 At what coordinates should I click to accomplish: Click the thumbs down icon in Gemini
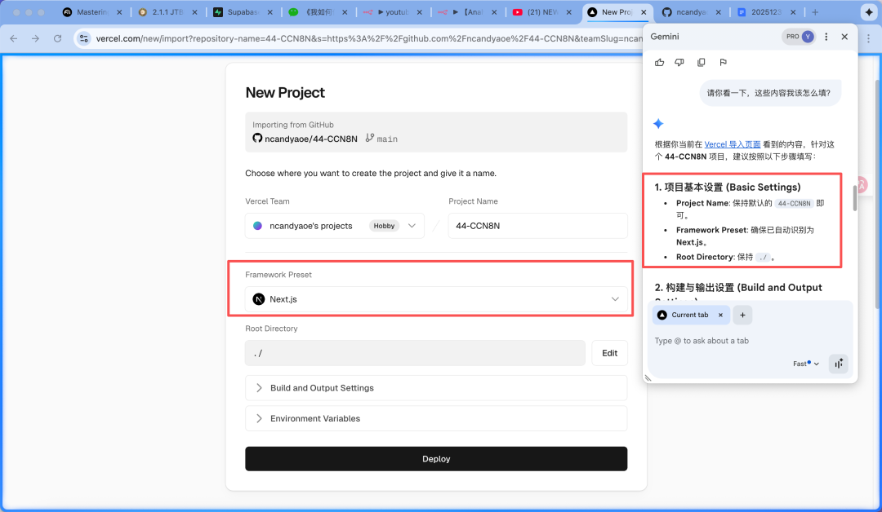[x=679, y=62]
